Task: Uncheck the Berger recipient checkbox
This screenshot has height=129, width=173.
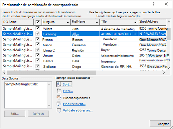Action: coord(38,55)
